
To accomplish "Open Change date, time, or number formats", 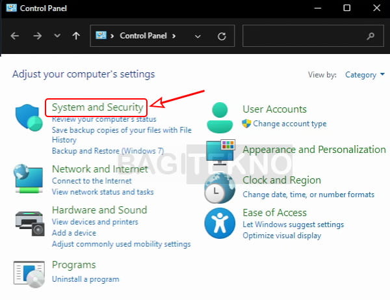I will coord(308,195).
